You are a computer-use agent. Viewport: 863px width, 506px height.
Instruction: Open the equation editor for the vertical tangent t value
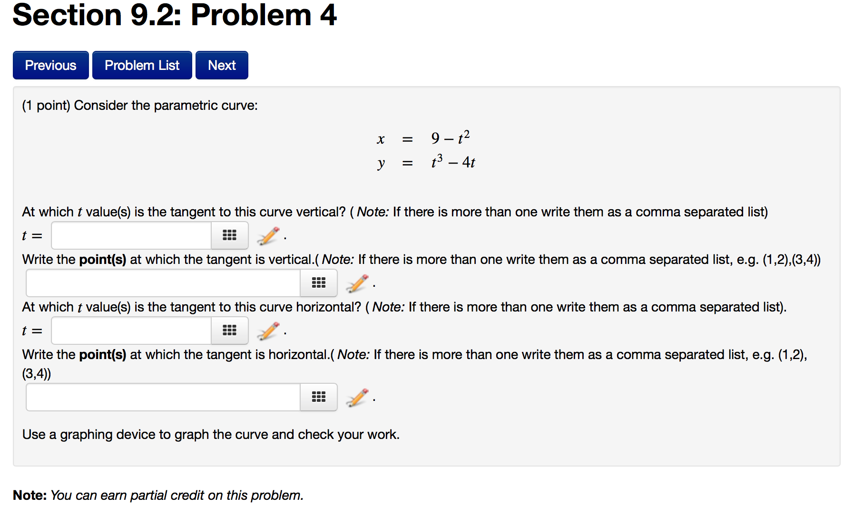tap(230, 235)
